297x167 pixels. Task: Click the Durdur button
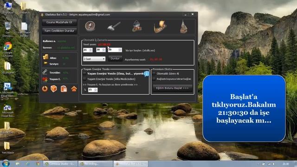[x=115, y=58]
